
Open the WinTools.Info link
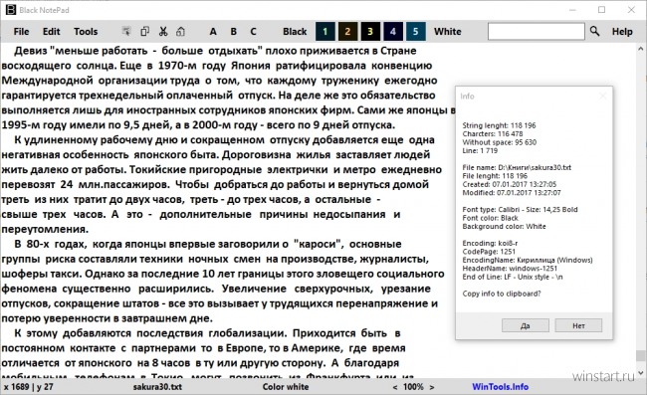pos(500,387)
